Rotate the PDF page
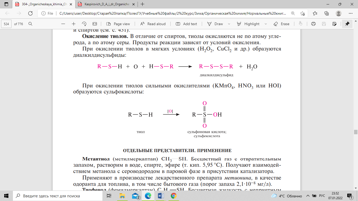 [x=84, y=24]
